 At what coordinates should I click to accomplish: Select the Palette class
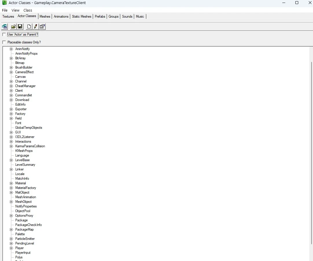[x=20, y=234]
